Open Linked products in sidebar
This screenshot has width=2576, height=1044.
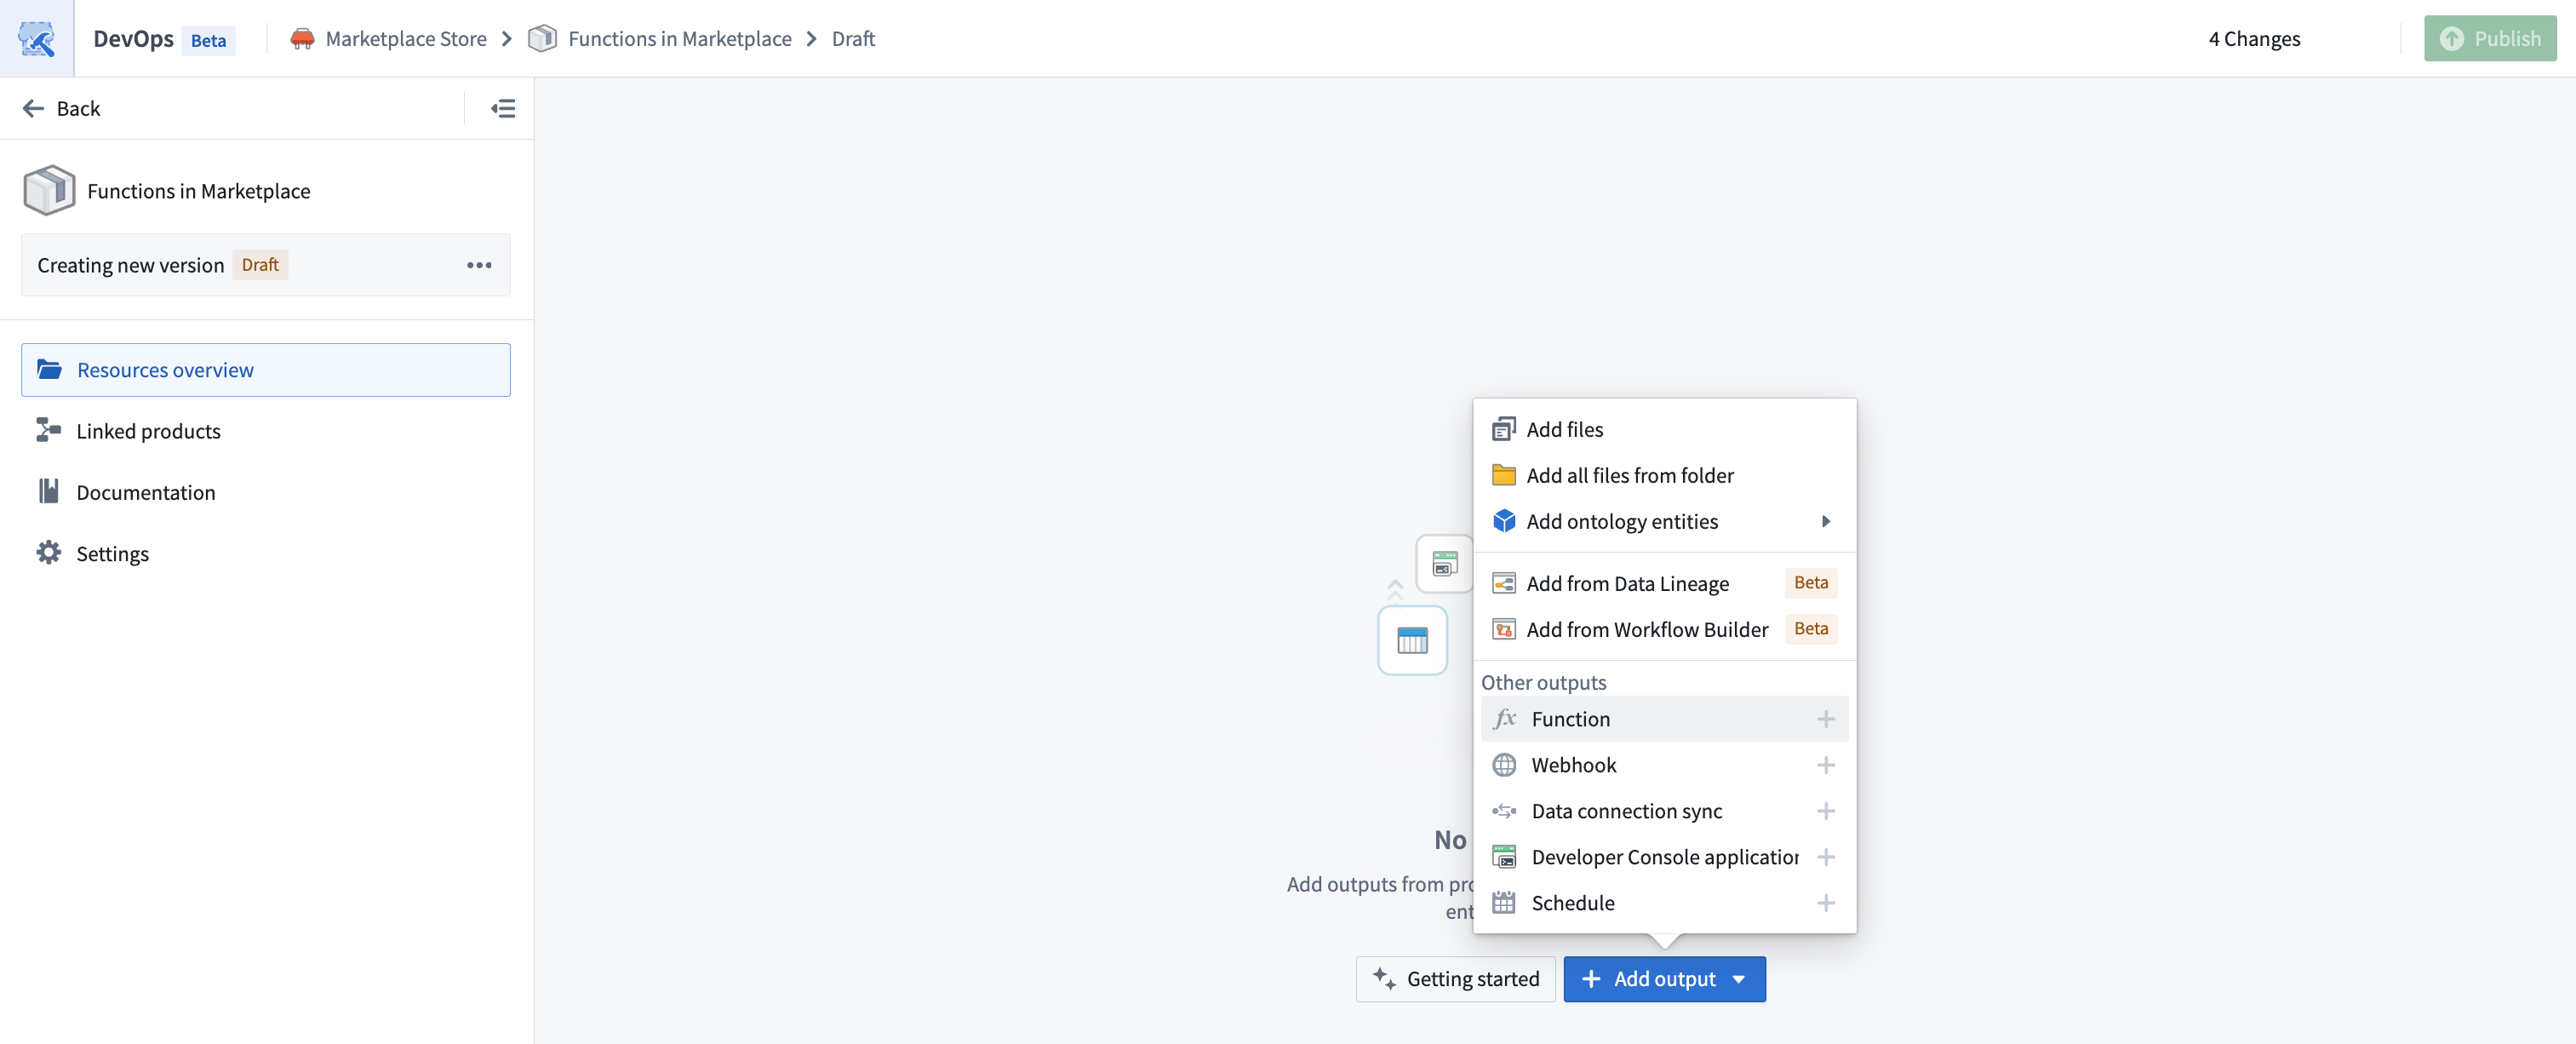148,431
